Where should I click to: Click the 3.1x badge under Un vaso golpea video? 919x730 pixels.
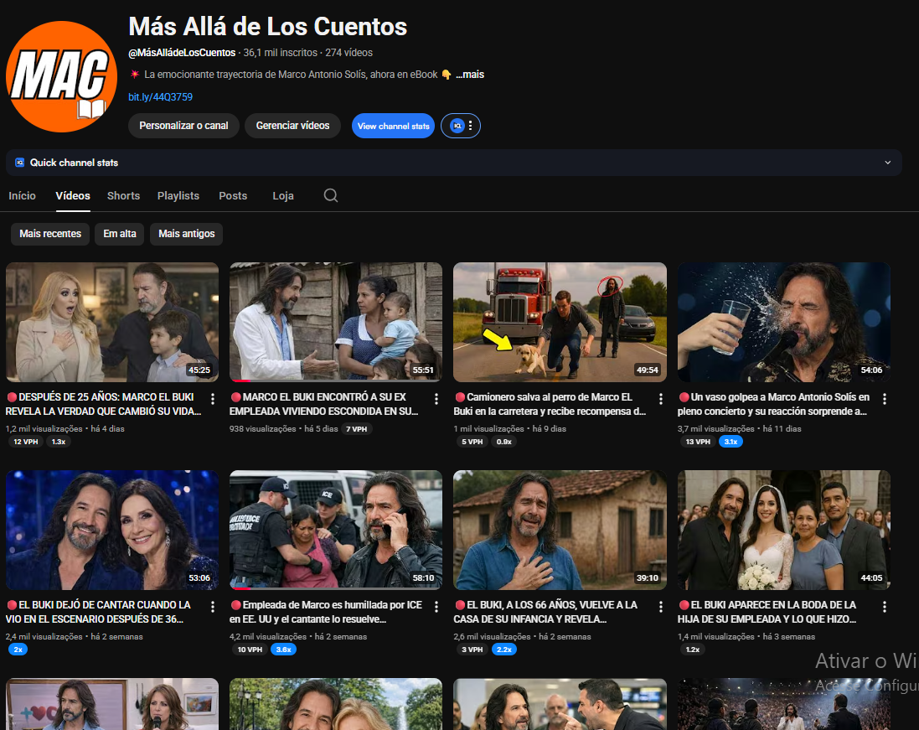pos(731,442)
